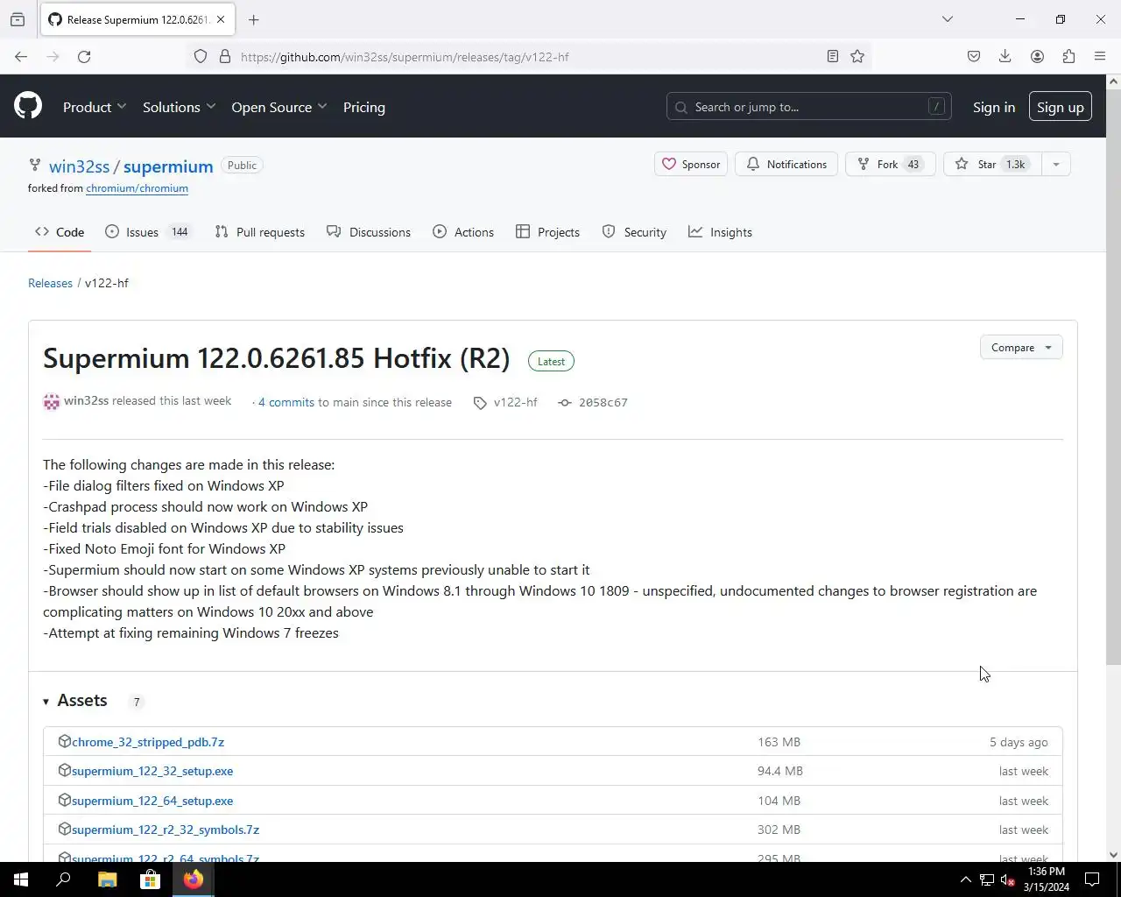Click the Sponsor heart button
The image size is (1121, 897).
[x=691, y=164]
